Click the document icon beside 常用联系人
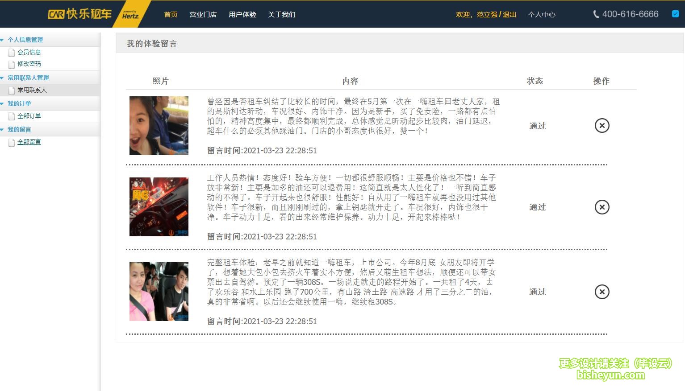 coord(12,90)
